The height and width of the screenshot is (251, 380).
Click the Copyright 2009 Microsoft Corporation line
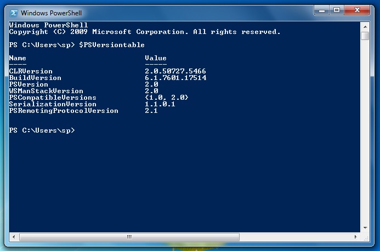(x=145, y=32)
